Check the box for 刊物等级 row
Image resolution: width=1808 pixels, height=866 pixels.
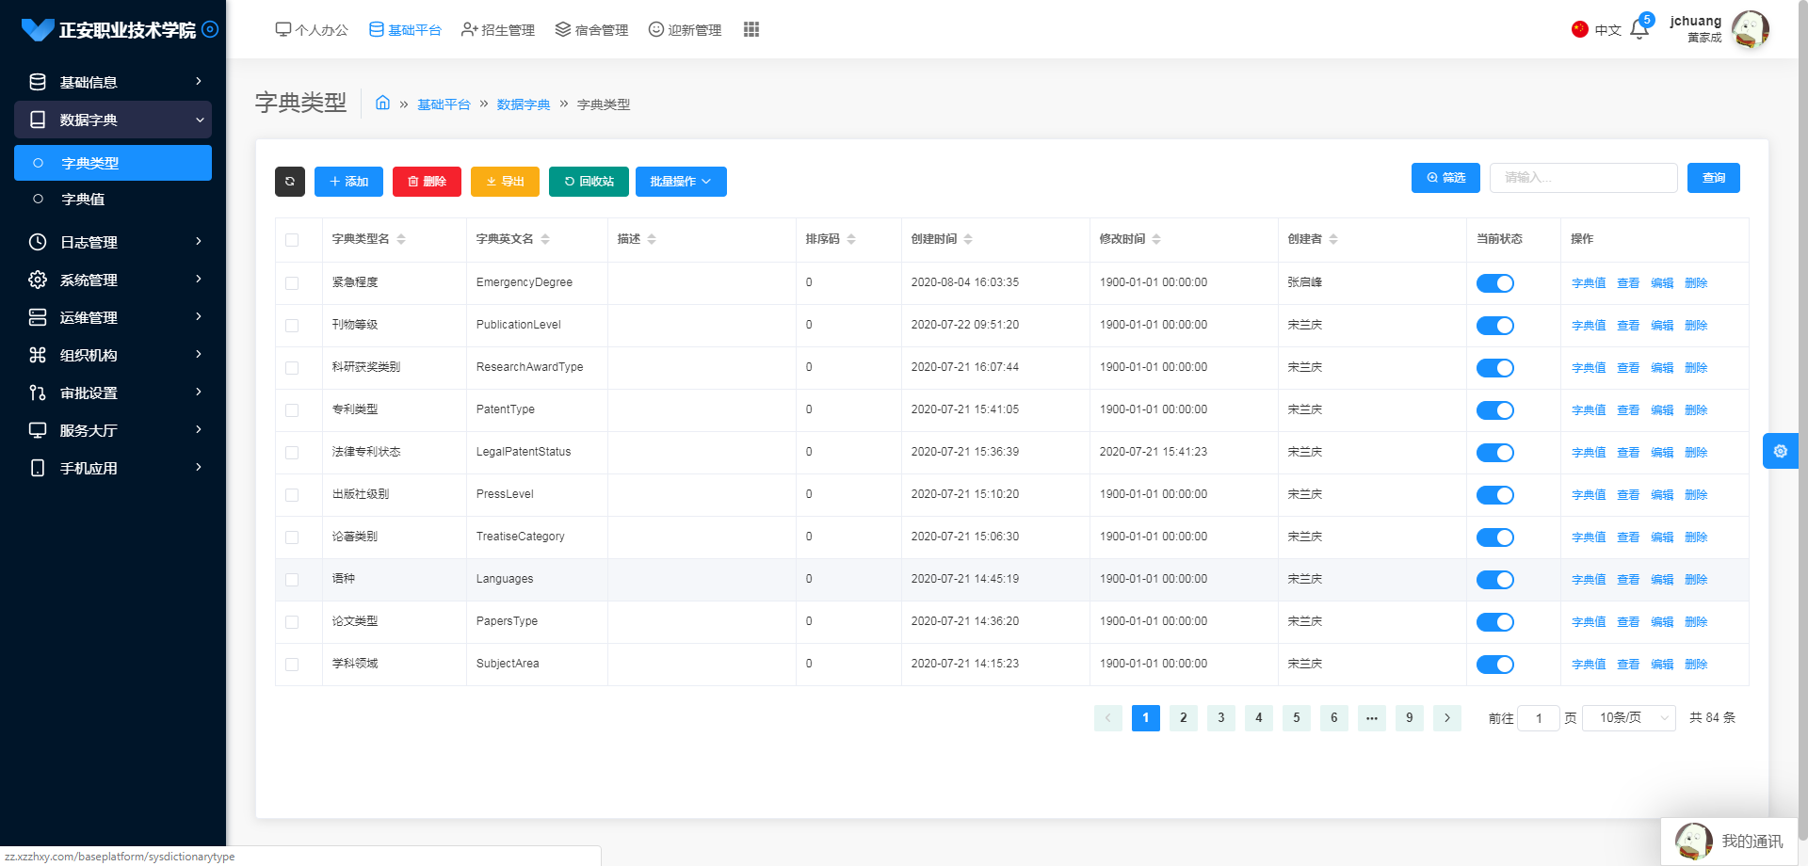292,326
